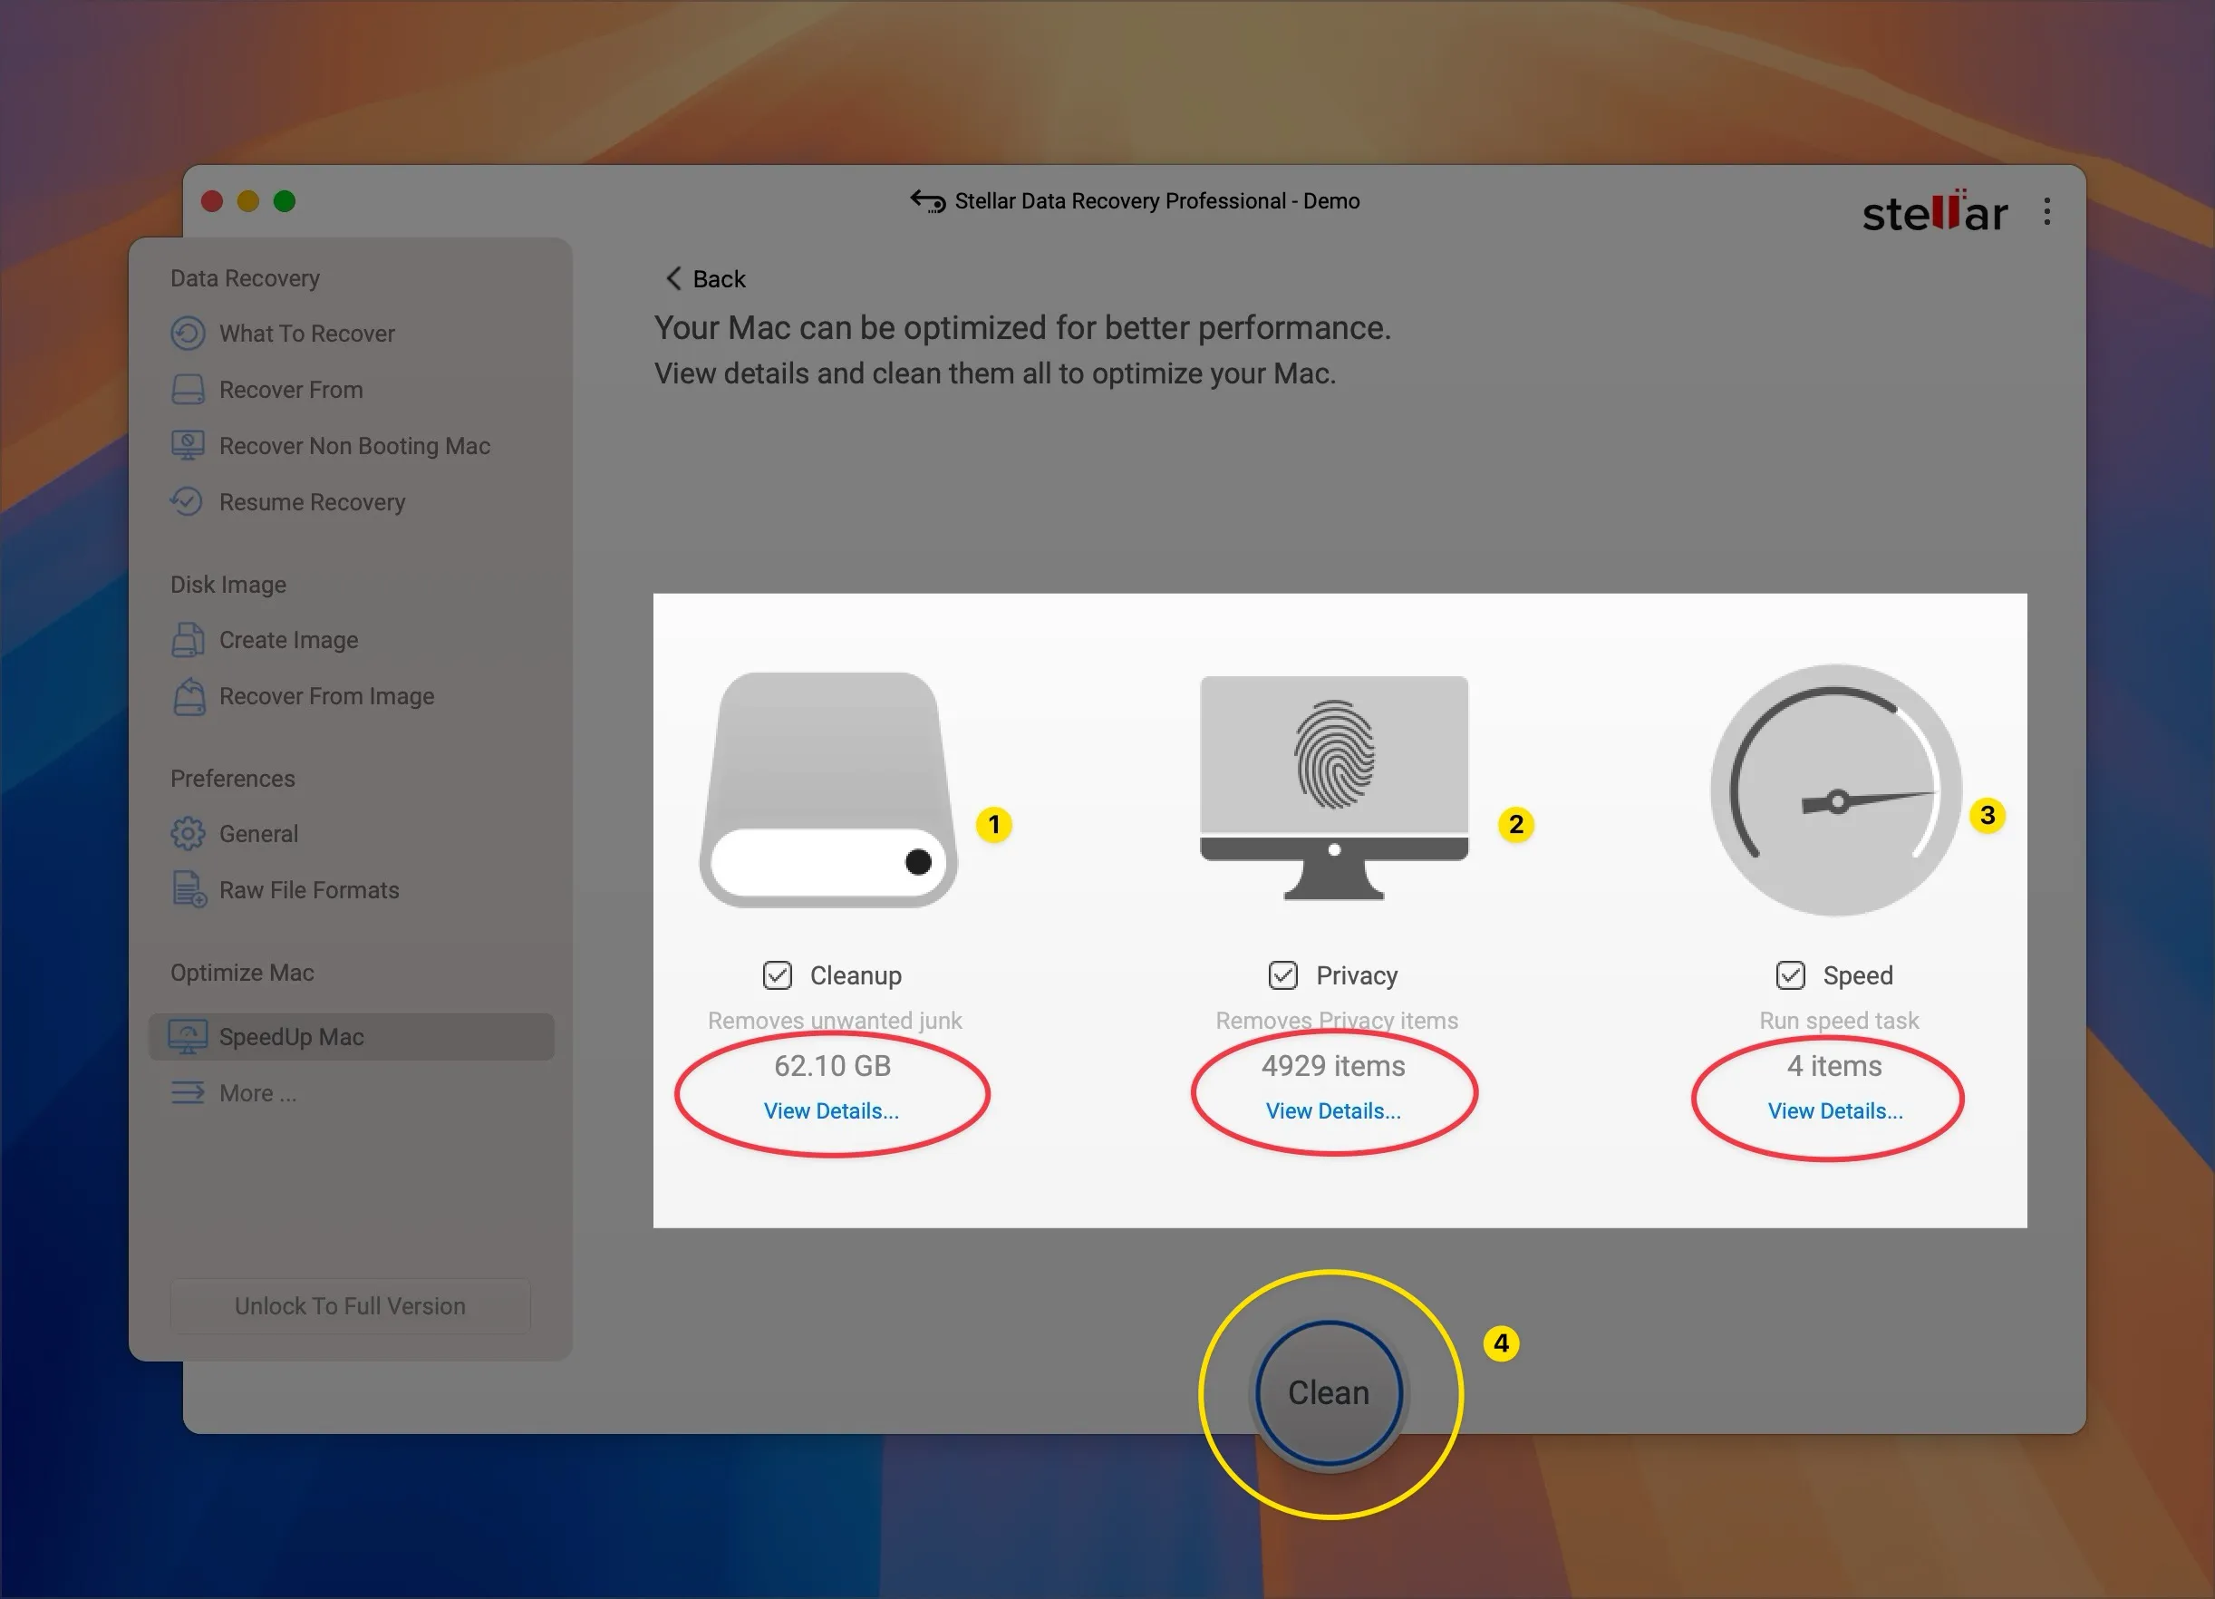Click the Raw File Formats icon
The height and width of the screenshot is (1599, 2215).
[x=189, y=890]
